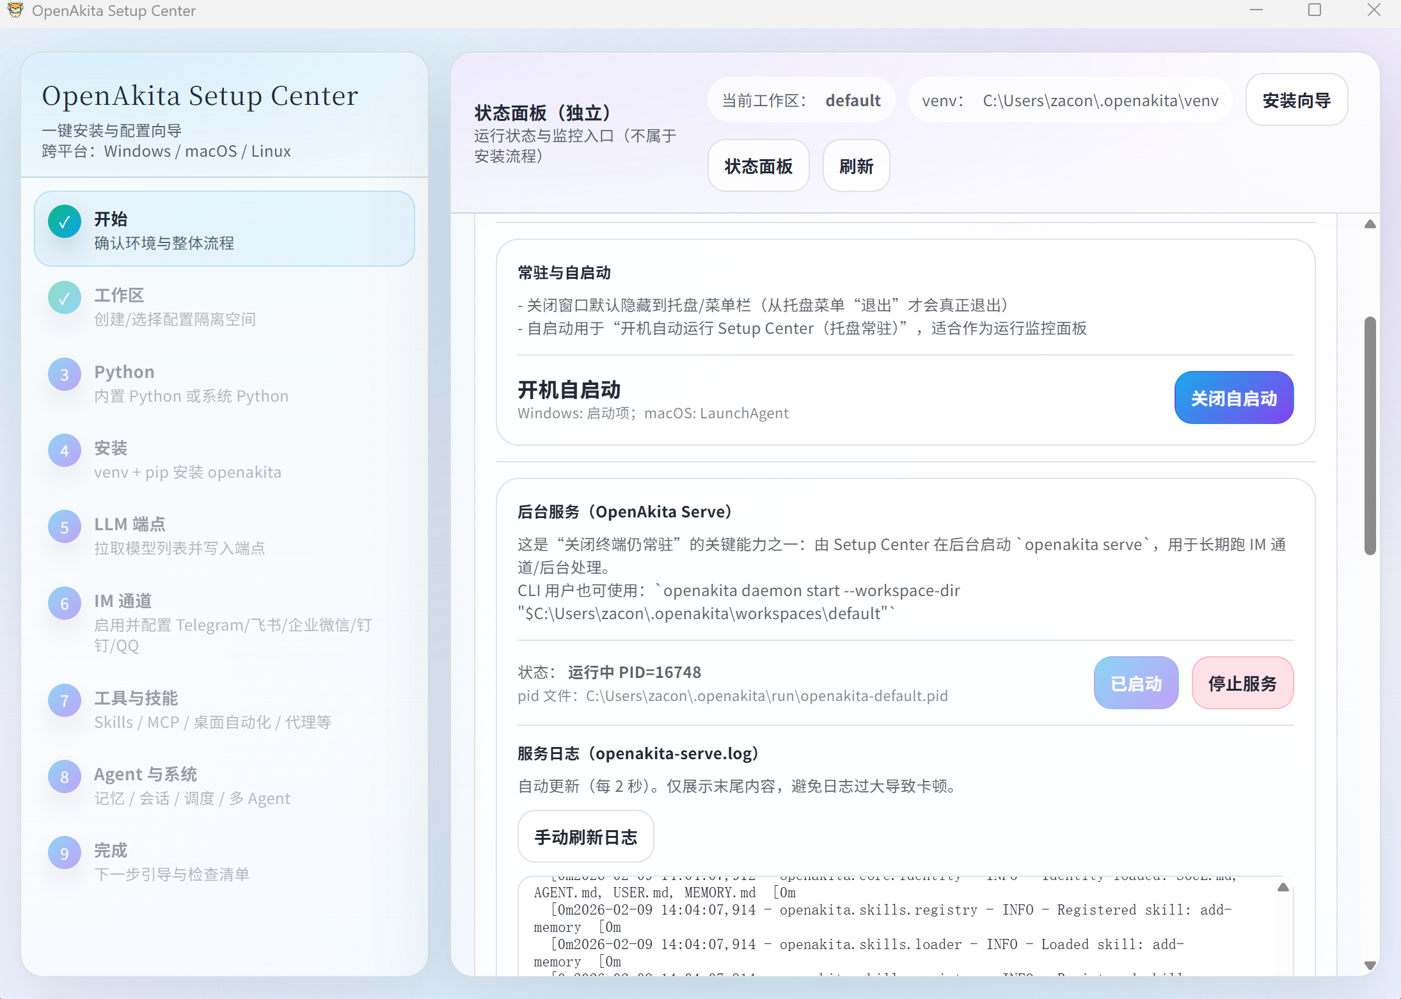This screenshot has width=1401, height=999.
Task: Click step 3 circle icon for Python
Action: point(65,375)
